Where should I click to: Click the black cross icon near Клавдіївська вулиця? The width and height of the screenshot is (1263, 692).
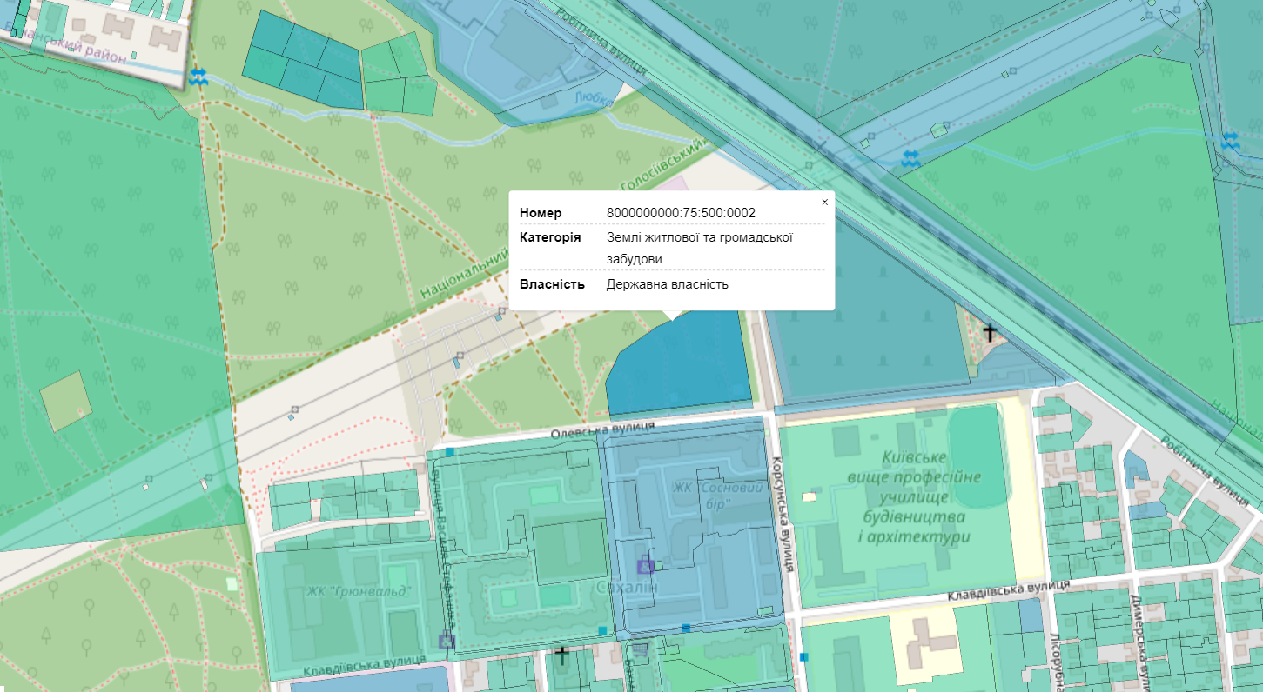(x=561, y=654)
